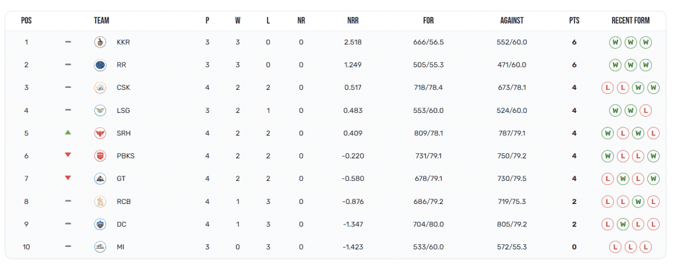Click the SRH team logo icon
This screenshot has width=677, height=272.
(100, 133)
